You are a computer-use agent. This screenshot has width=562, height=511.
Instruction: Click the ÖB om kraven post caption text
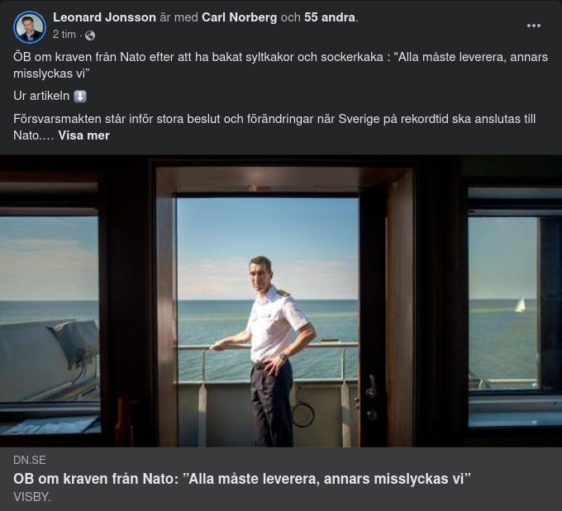pos(281,65)
